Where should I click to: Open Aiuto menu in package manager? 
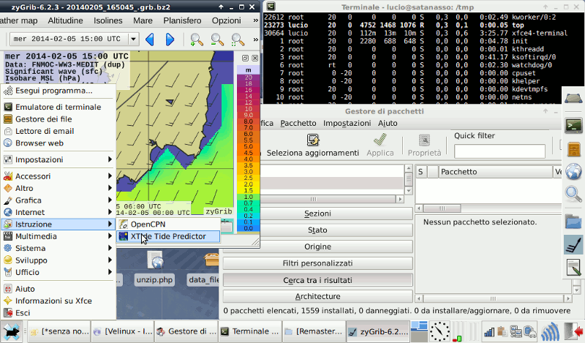pos(388,123)
